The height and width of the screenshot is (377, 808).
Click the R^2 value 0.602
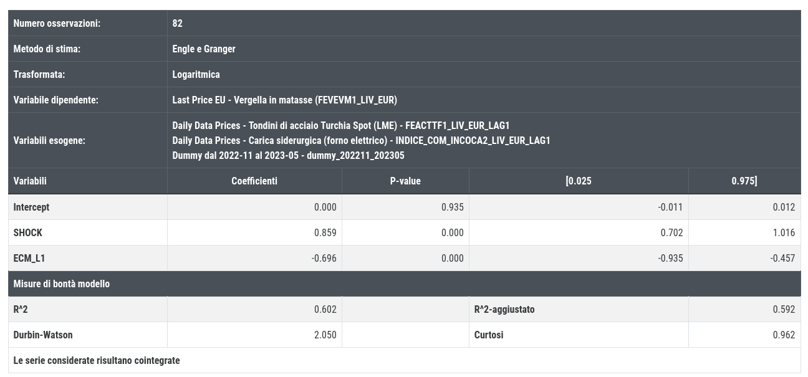click(325, 309)
